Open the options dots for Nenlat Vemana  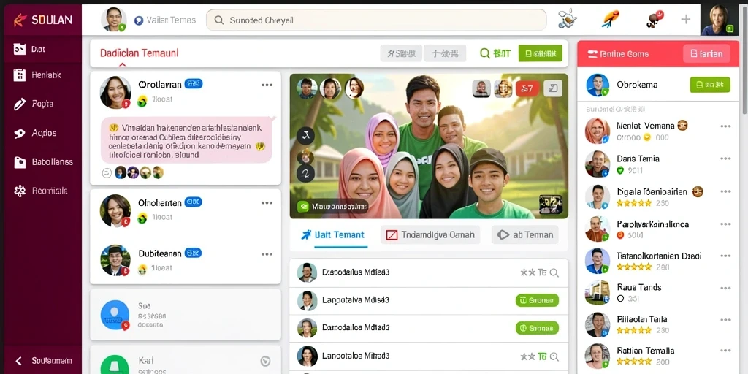coord(725,126)
